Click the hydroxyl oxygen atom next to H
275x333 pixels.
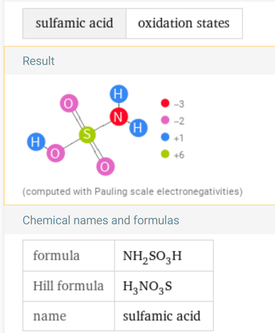(55, 153)
